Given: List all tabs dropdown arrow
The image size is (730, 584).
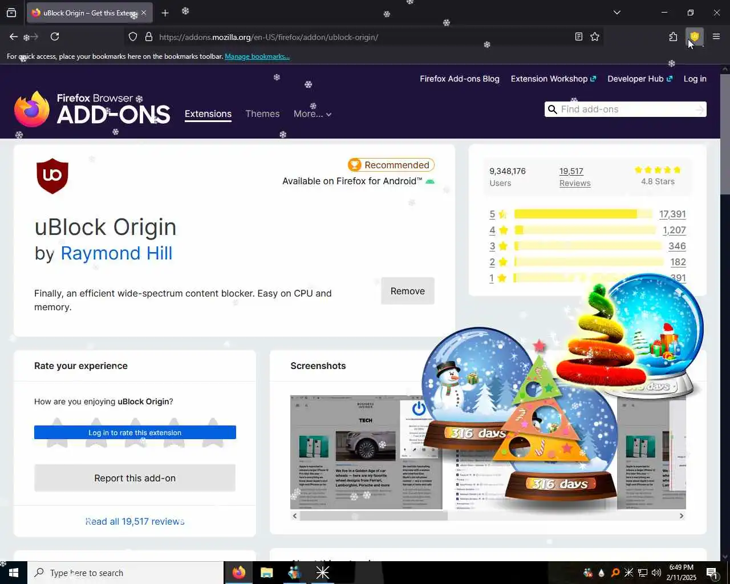Looking at the screenshot, I should tap(617, 12).
